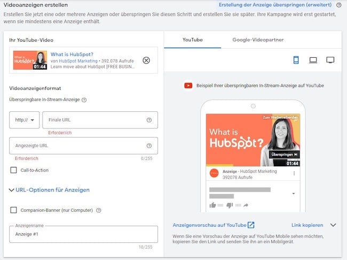The height and width of the screenshot is (260, 347).
Task: Switch to the Google-Videopartner tab
Action: tap(258, 40)
